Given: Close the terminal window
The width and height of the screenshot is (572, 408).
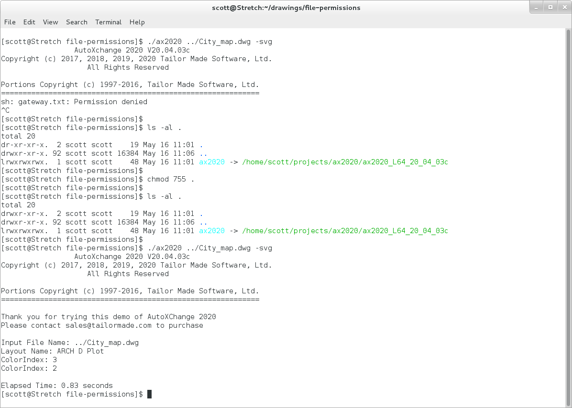Looking at the screenshot, I should (x=565, y=7).
